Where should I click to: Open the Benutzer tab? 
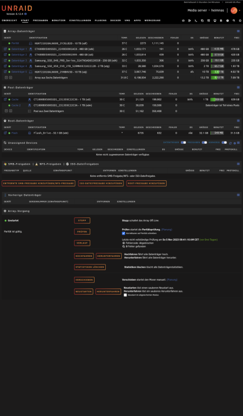pyautogui.click(x=59, y=21)
